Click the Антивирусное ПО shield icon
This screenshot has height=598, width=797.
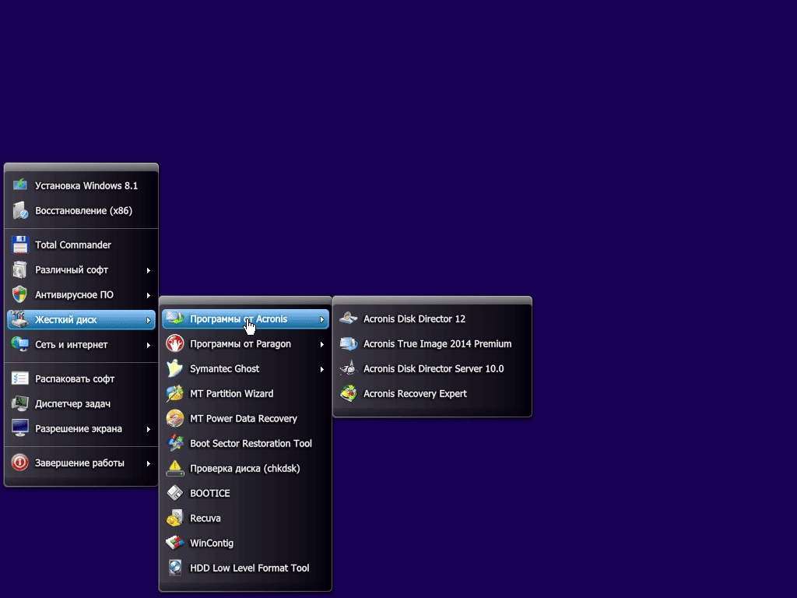click(19, 294)
